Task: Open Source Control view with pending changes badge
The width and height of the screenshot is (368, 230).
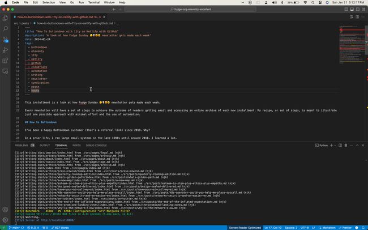Action: point(5,40)
